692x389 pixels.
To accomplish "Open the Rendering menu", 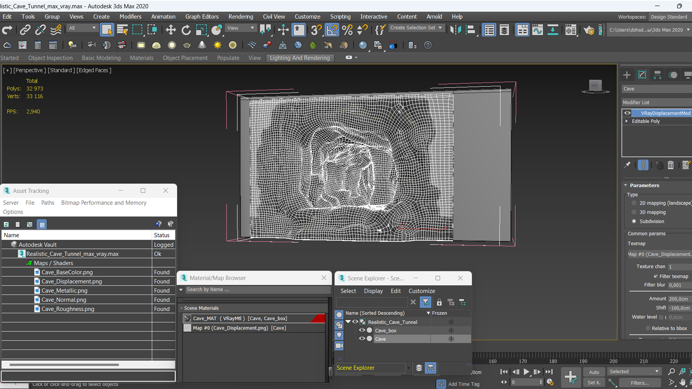I will (240, 17).
